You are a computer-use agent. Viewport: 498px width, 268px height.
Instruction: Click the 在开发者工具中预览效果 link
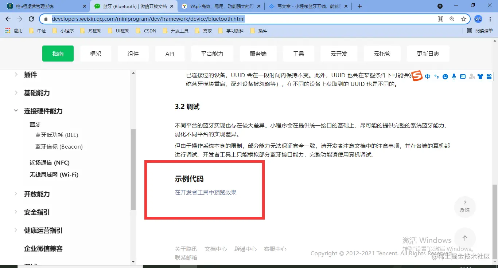(x=206, y=192)
